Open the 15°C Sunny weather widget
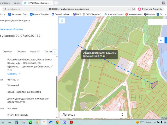Screen dimensions: 167x125 tap(143, 122)
